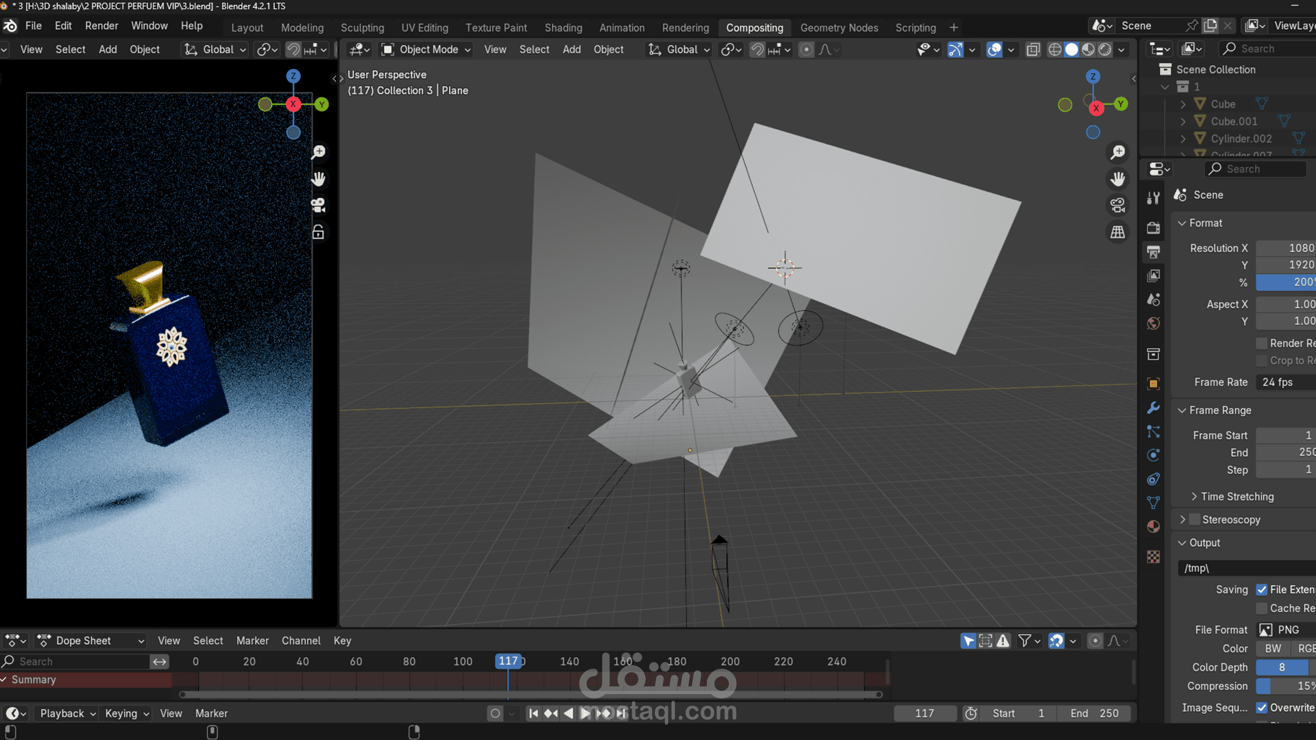1316x740 pixels.
Task: Open the File Format PNG dropdown
Action: coord(1285,630)
